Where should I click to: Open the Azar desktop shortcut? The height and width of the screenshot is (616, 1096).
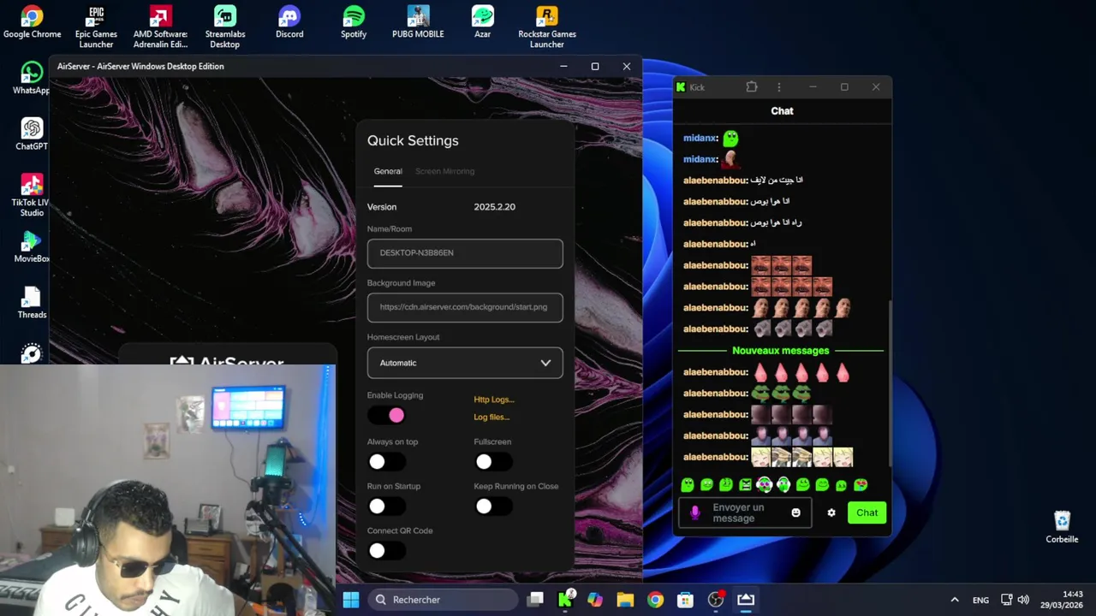pyautogui.click(x=482, y=22)
